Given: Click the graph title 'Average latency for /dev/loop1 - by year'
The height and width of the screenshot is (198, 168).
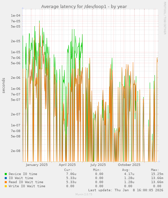Looking at the screenshot, I should pos(84,6).
